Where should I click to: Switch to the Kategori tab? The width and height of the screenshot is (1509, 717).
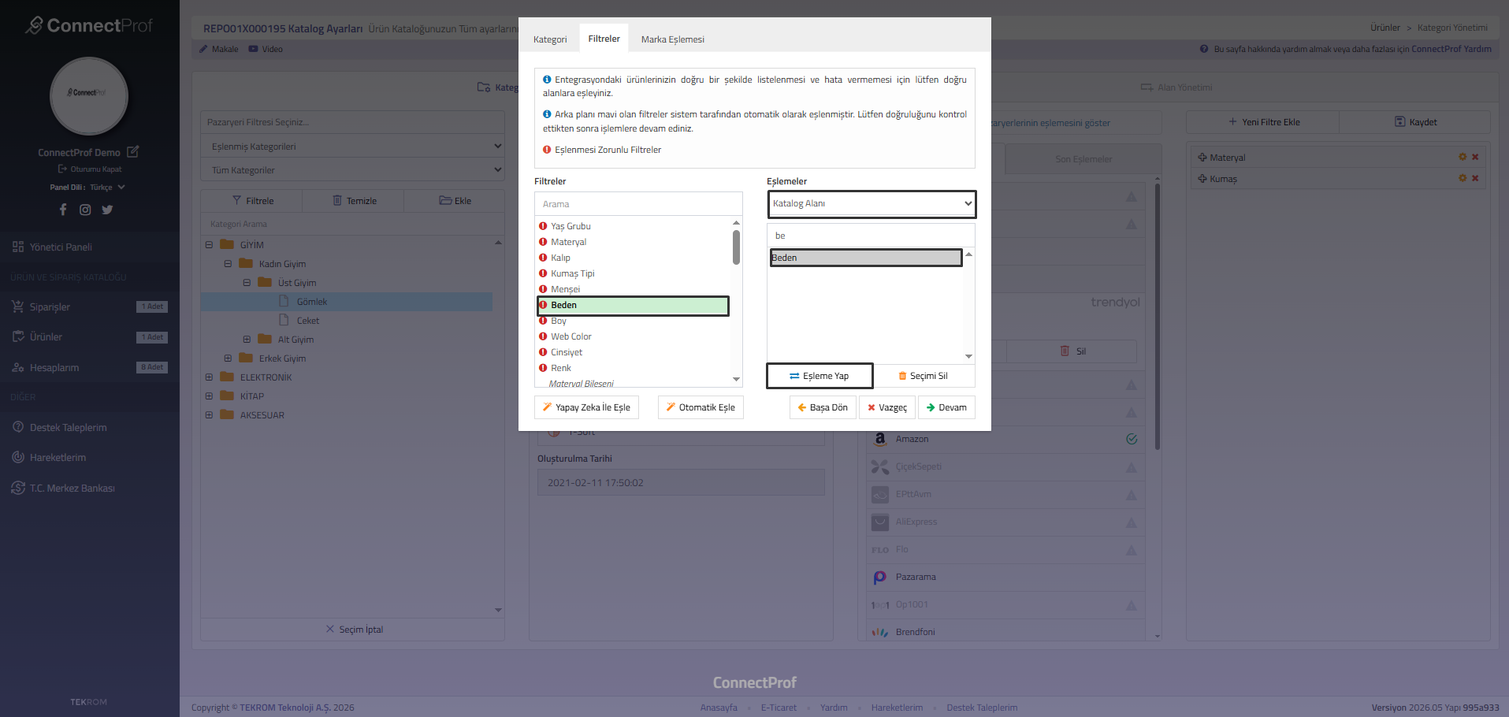click(x=550, y=39)
